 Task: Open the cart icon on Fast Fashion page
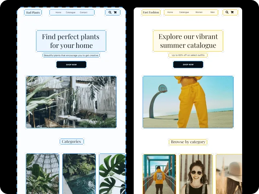click(232, 12)
